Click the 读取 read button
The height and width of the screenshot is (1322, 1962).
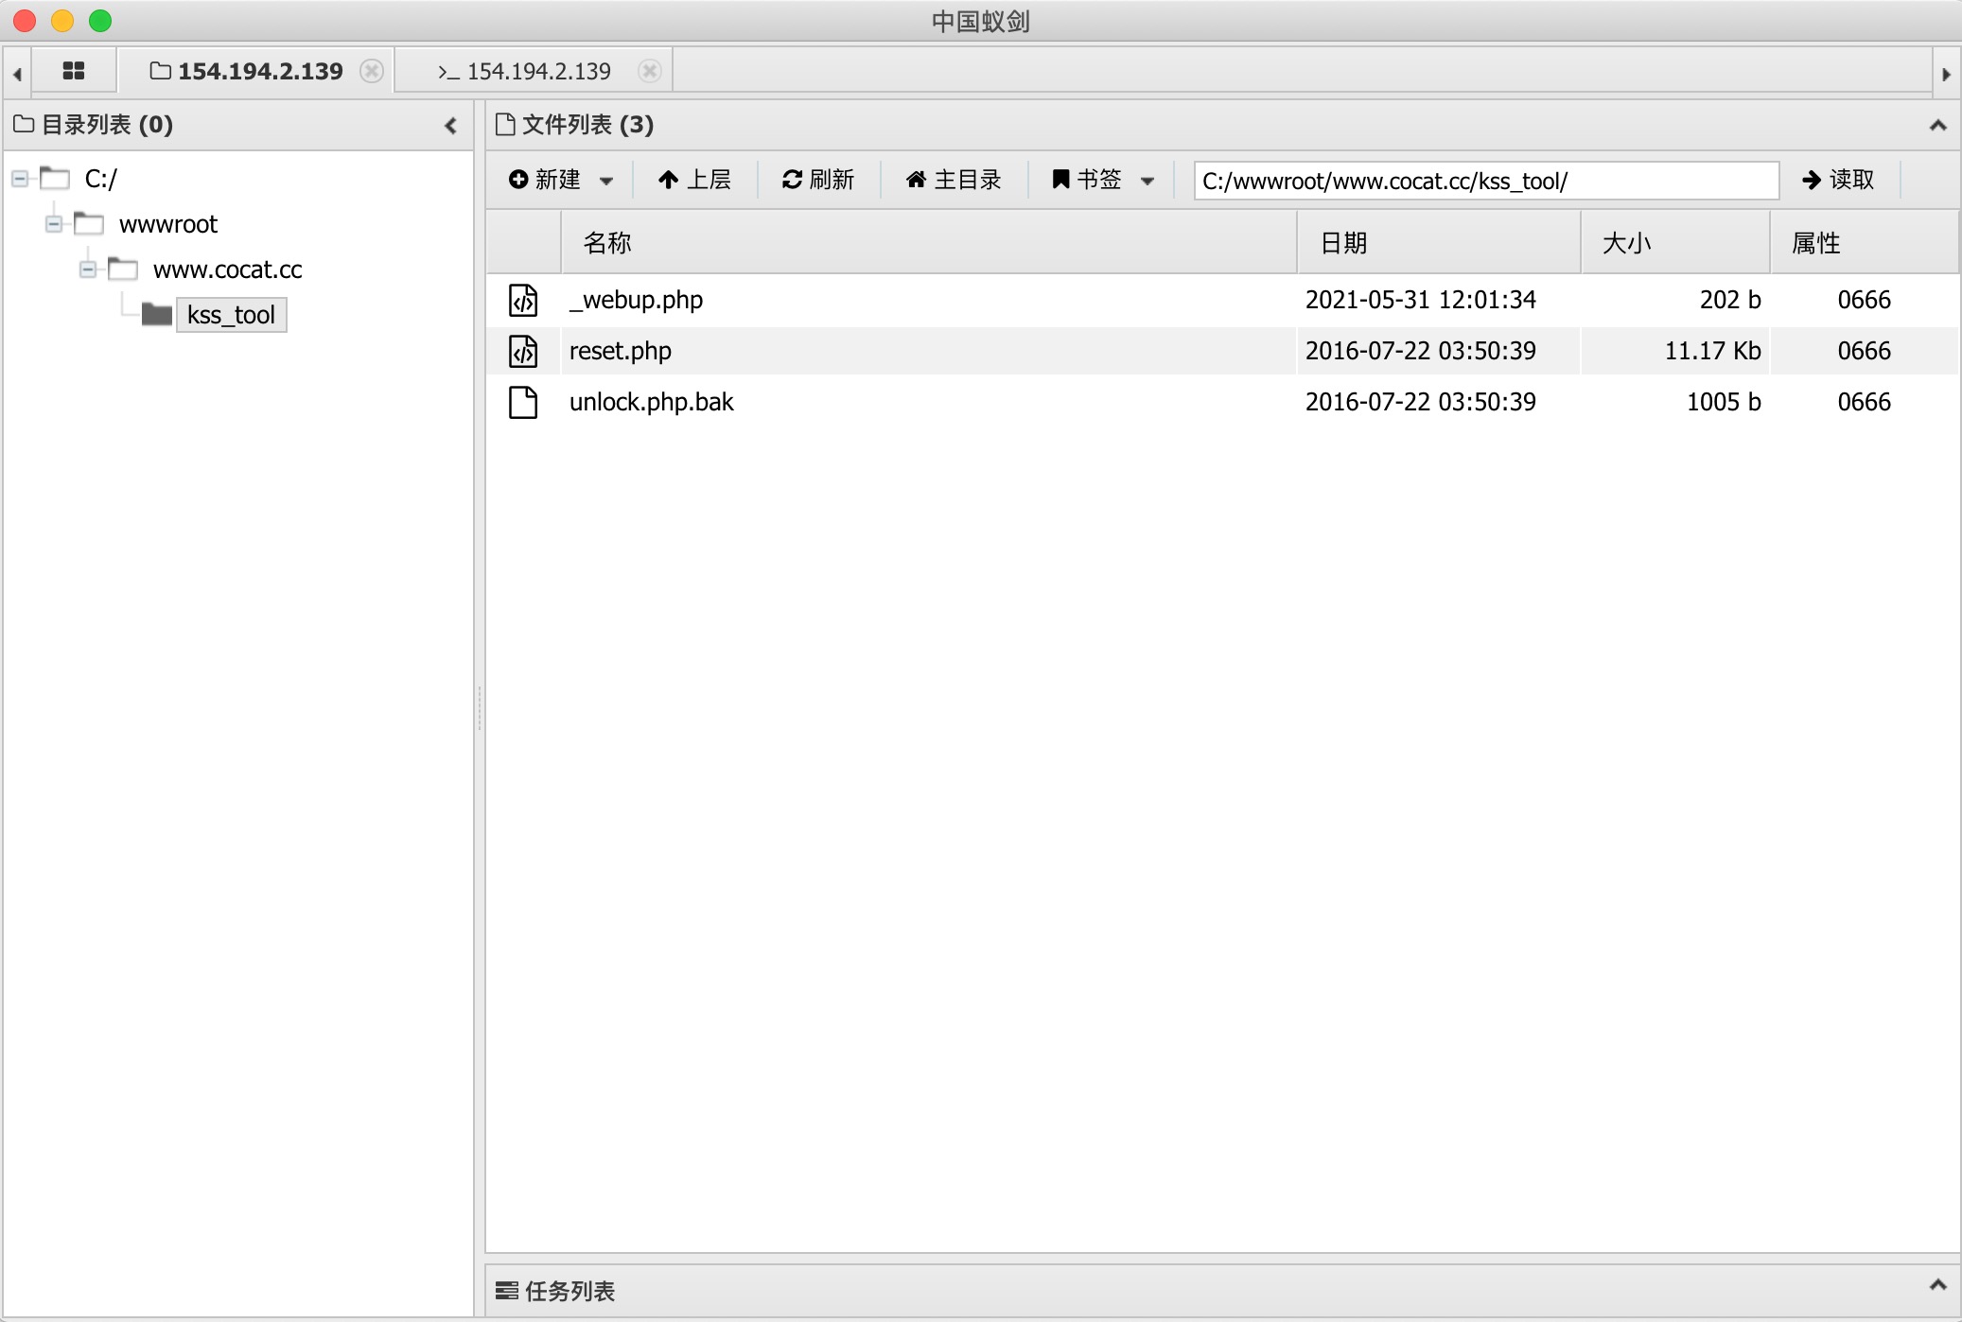click(1839, 180)
